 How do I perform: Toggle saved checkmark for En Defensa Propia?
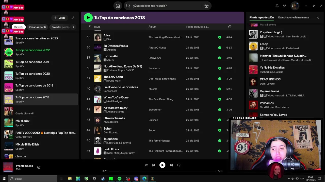click(x=220, y=48)
